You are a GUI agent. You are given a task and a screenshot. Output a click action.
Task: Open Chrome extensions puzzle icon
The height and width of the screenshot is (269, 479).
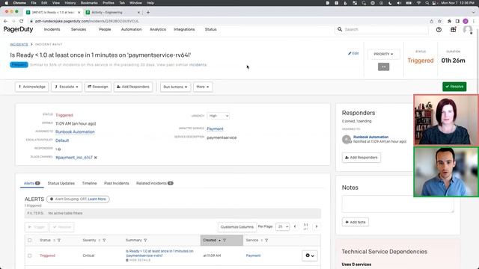(x=449, y=21)
